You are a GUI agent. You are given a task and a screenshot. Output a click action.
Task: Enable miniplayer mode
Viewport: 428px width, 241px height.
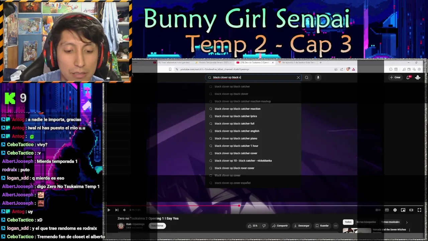[403, 210]
